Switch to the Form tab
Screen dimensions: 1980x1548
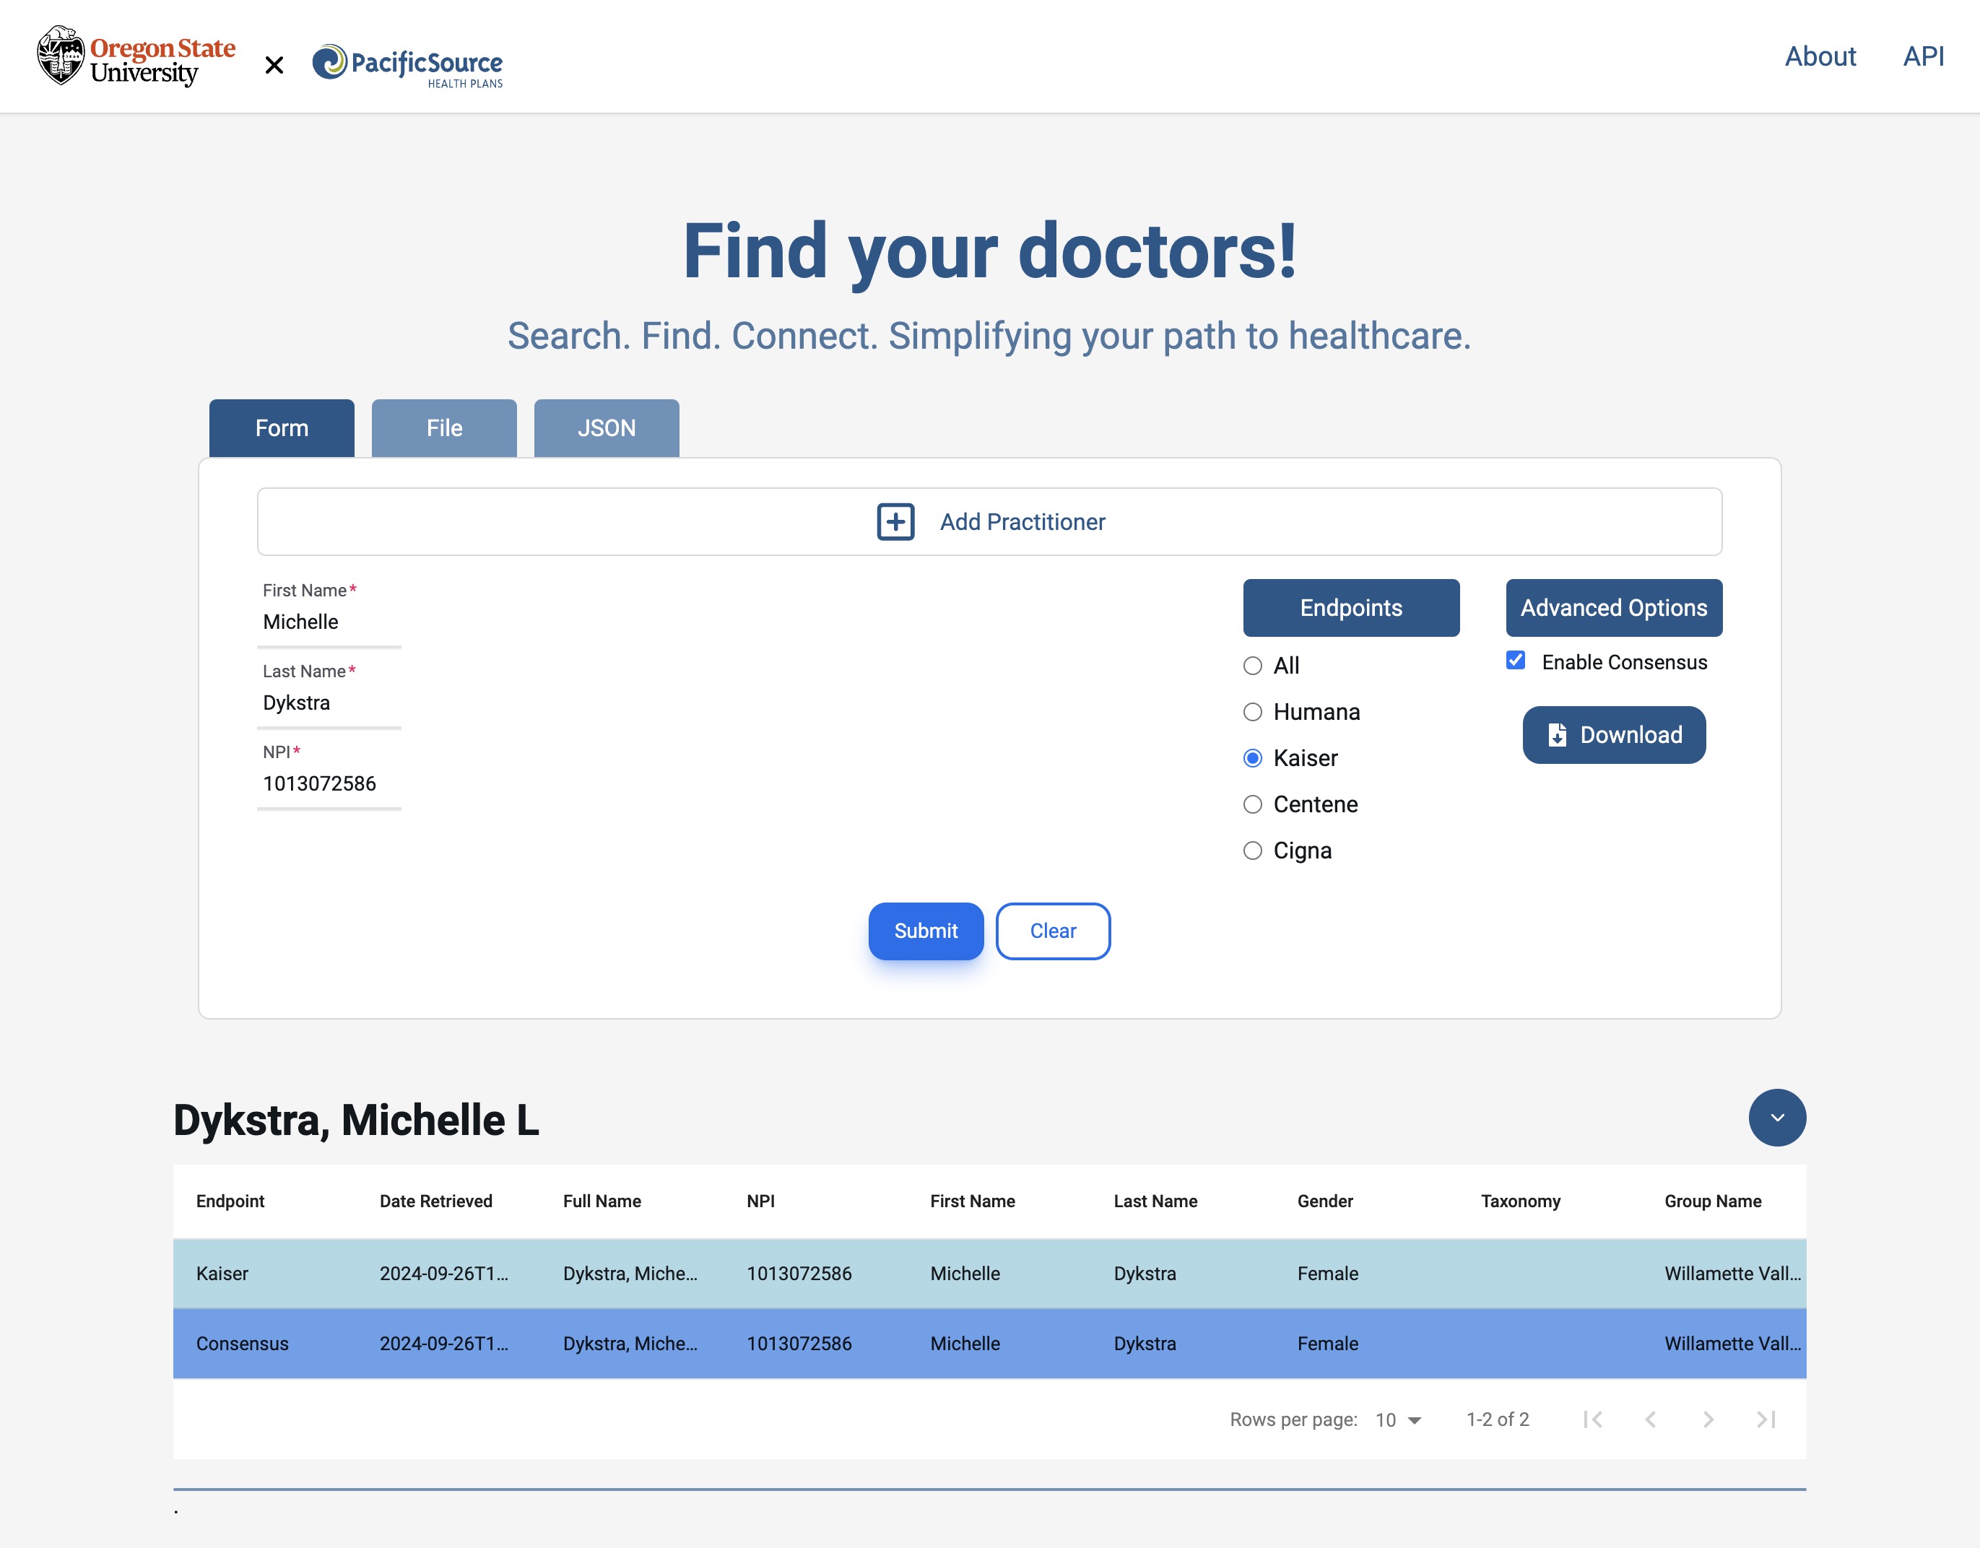(x=282, y=427)
